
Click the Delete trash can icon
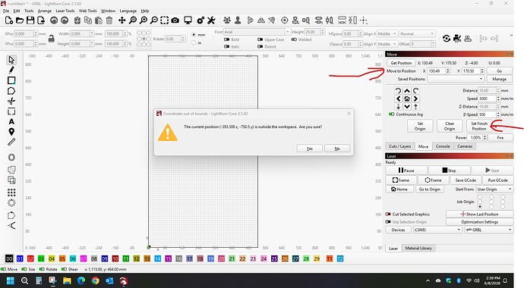[109, 20]
